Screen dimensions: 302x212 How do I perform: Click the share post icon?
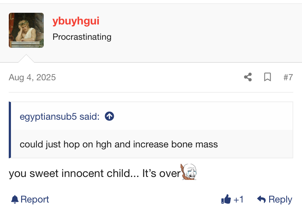pos(248,77)
